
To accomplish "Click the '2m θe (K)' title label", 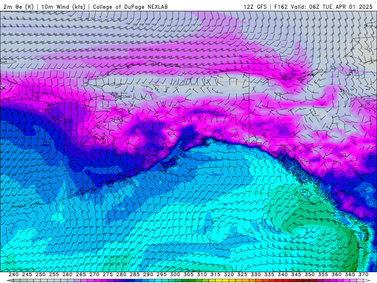I will [18, 7].
